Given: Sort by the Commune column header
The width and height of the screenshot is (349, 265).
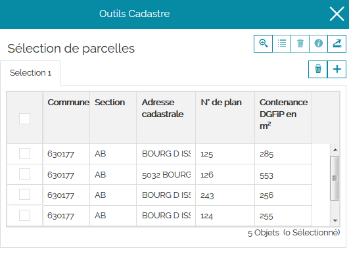Looking at the screenshot, I should 68,103.
